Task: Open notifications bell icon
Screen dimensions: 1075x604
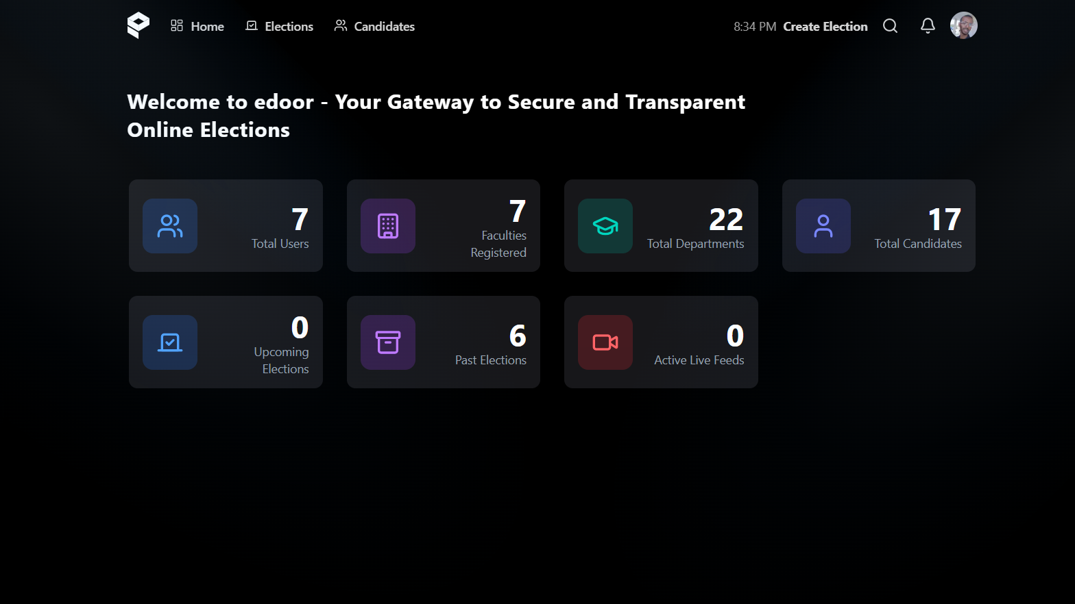Action: 928,26
